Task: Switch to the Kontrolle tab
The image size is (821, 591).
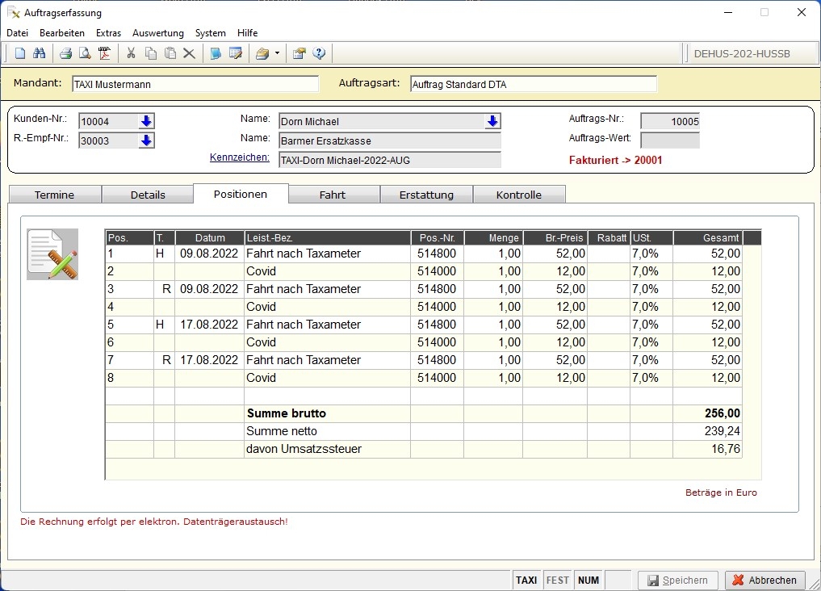Action: 518,195
